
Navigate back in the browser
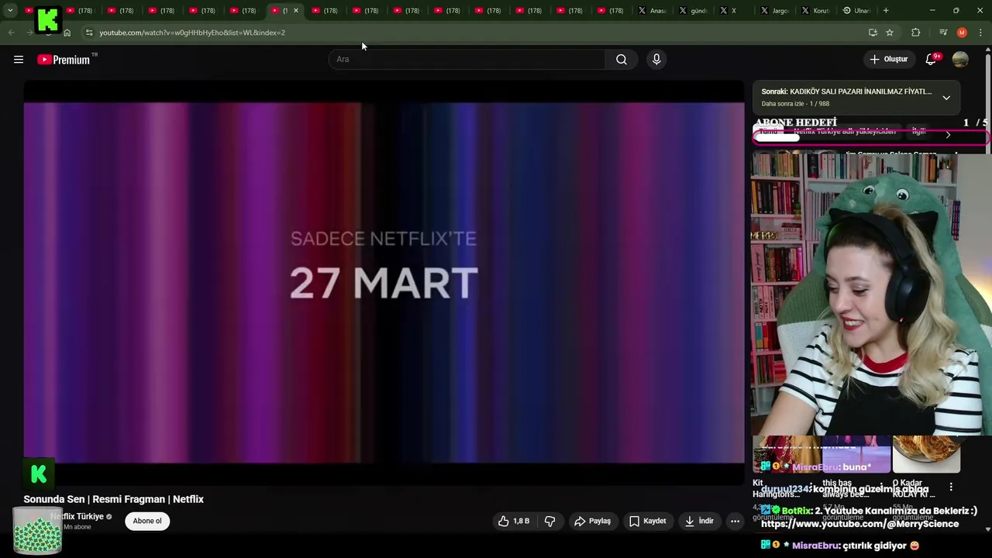[x=11, y=33]
